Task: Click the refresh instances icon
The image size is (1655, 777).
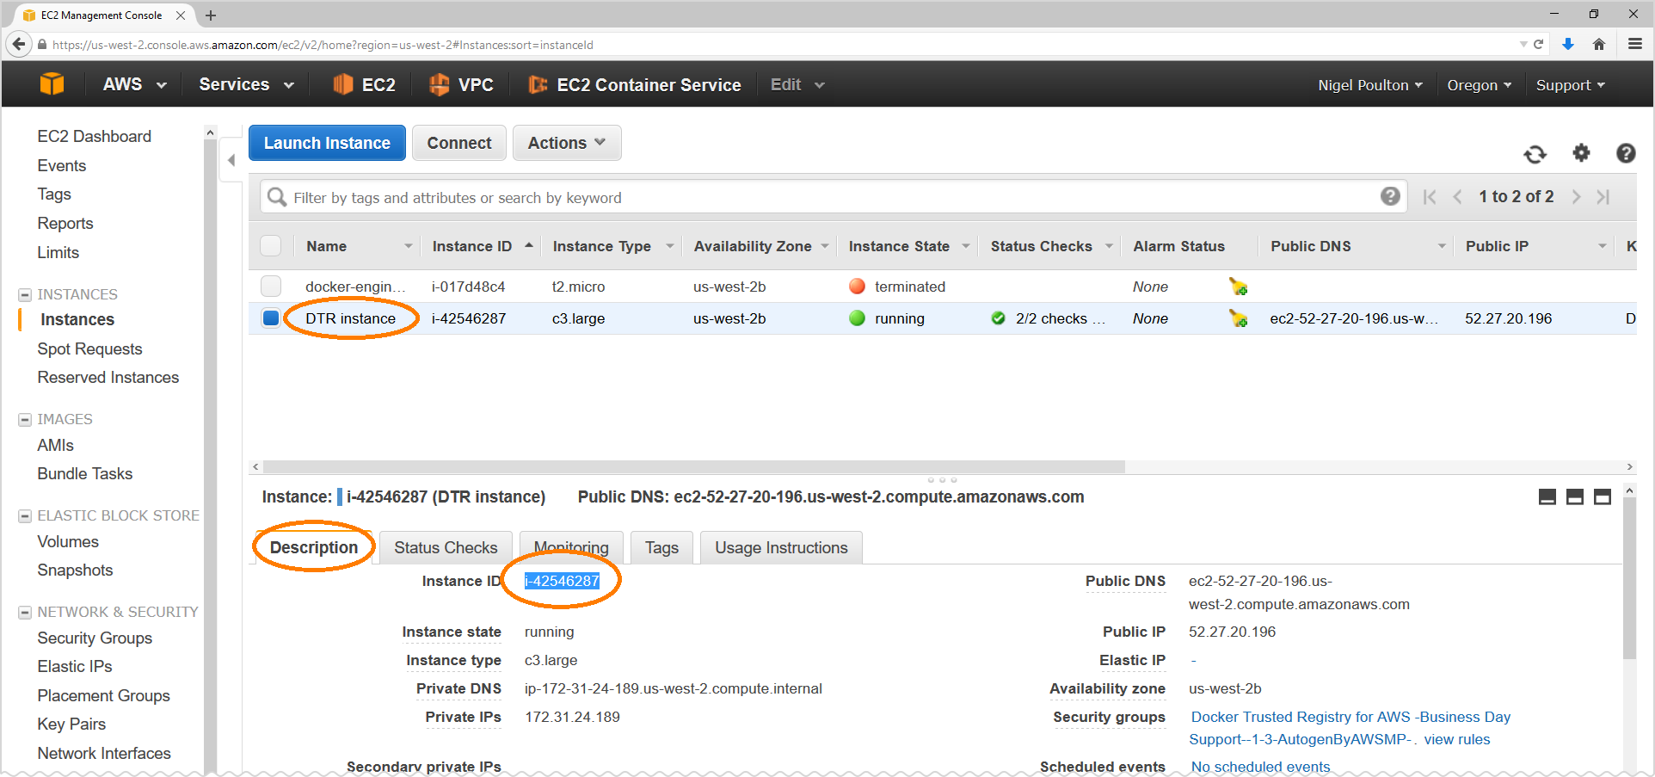Action: coord(1535,154)
